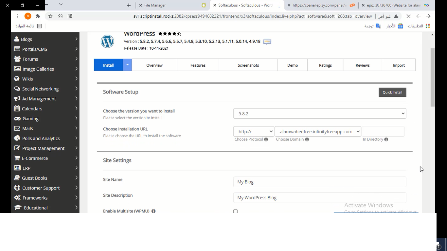
Task: Click the WordPress logo image
Action: 107,42
